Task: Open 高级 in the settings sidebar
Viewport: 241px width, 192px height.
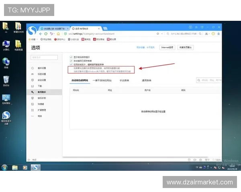Action: [x=40, y=116]
